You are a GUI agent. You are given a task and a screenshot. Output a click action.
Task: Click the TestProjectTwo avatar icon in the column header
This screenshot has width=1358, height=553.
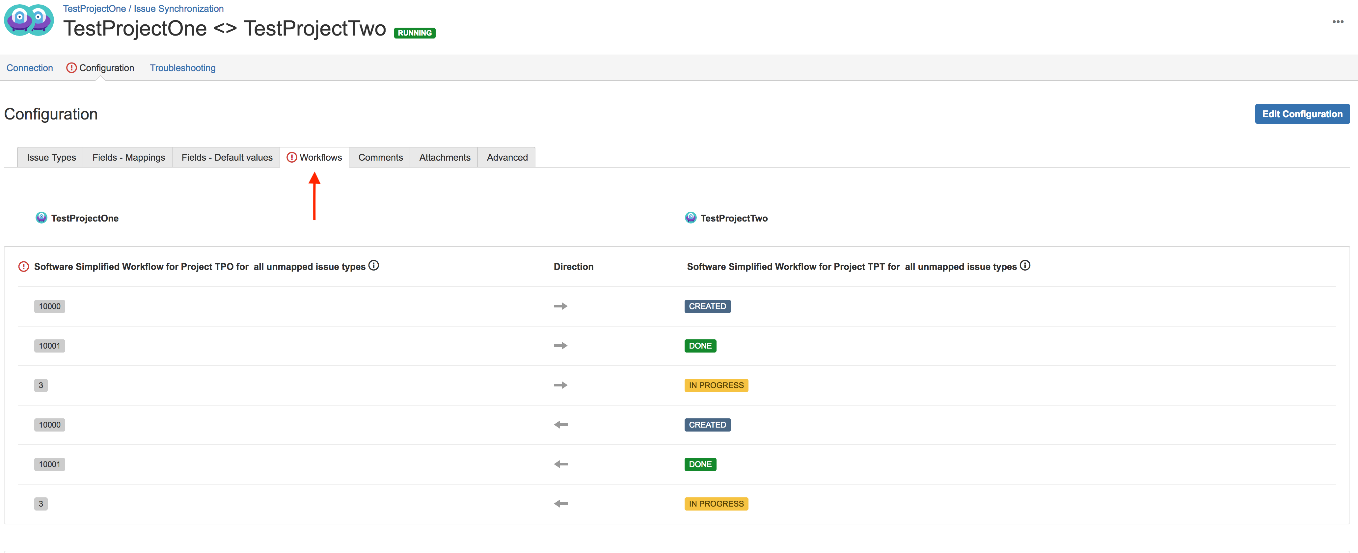click(690, 218)
